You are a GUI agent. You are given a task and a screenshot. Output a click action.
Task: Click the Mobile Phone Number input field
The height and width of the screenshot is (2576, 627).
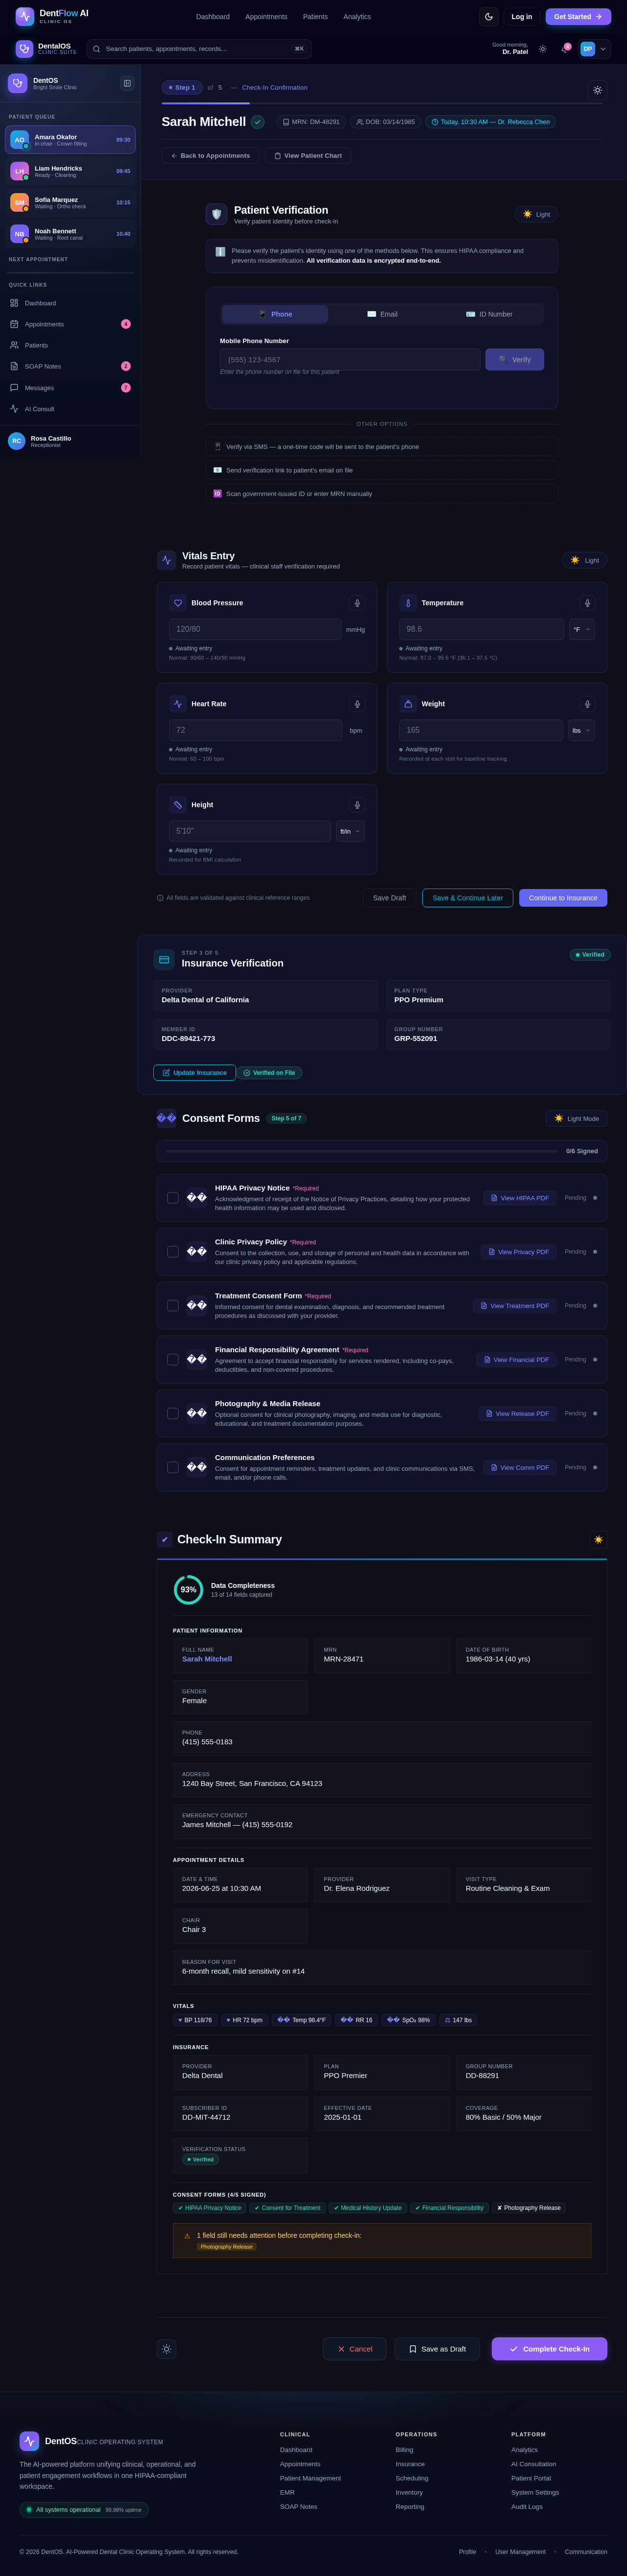350,359
